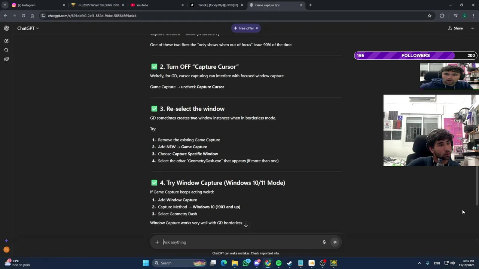Show hidden system tray icons
The image size is (479, 269).
coord(419,263)
